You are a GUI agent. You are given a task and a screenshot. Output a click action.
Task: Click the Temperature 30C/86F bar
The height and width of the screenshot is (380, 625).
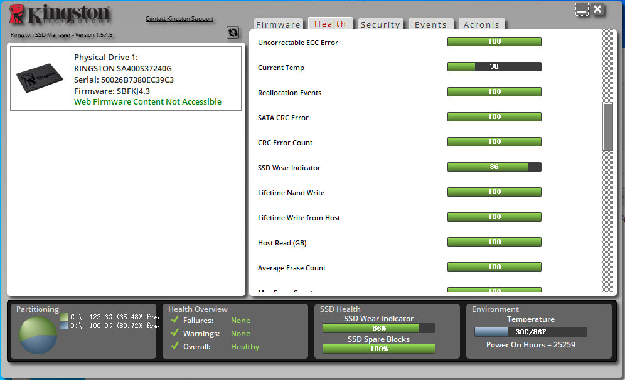point(530,332)
